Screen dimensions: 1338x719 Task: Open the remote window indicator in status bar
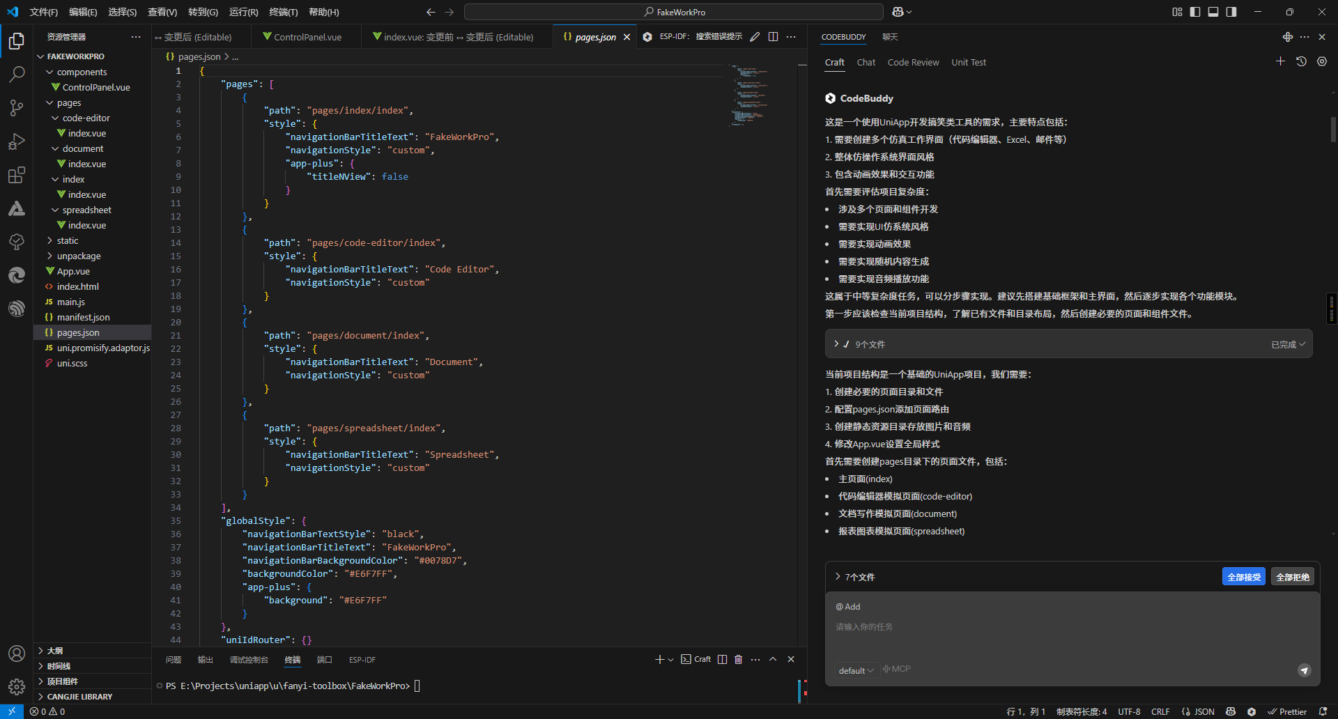[x=12, y=711]
